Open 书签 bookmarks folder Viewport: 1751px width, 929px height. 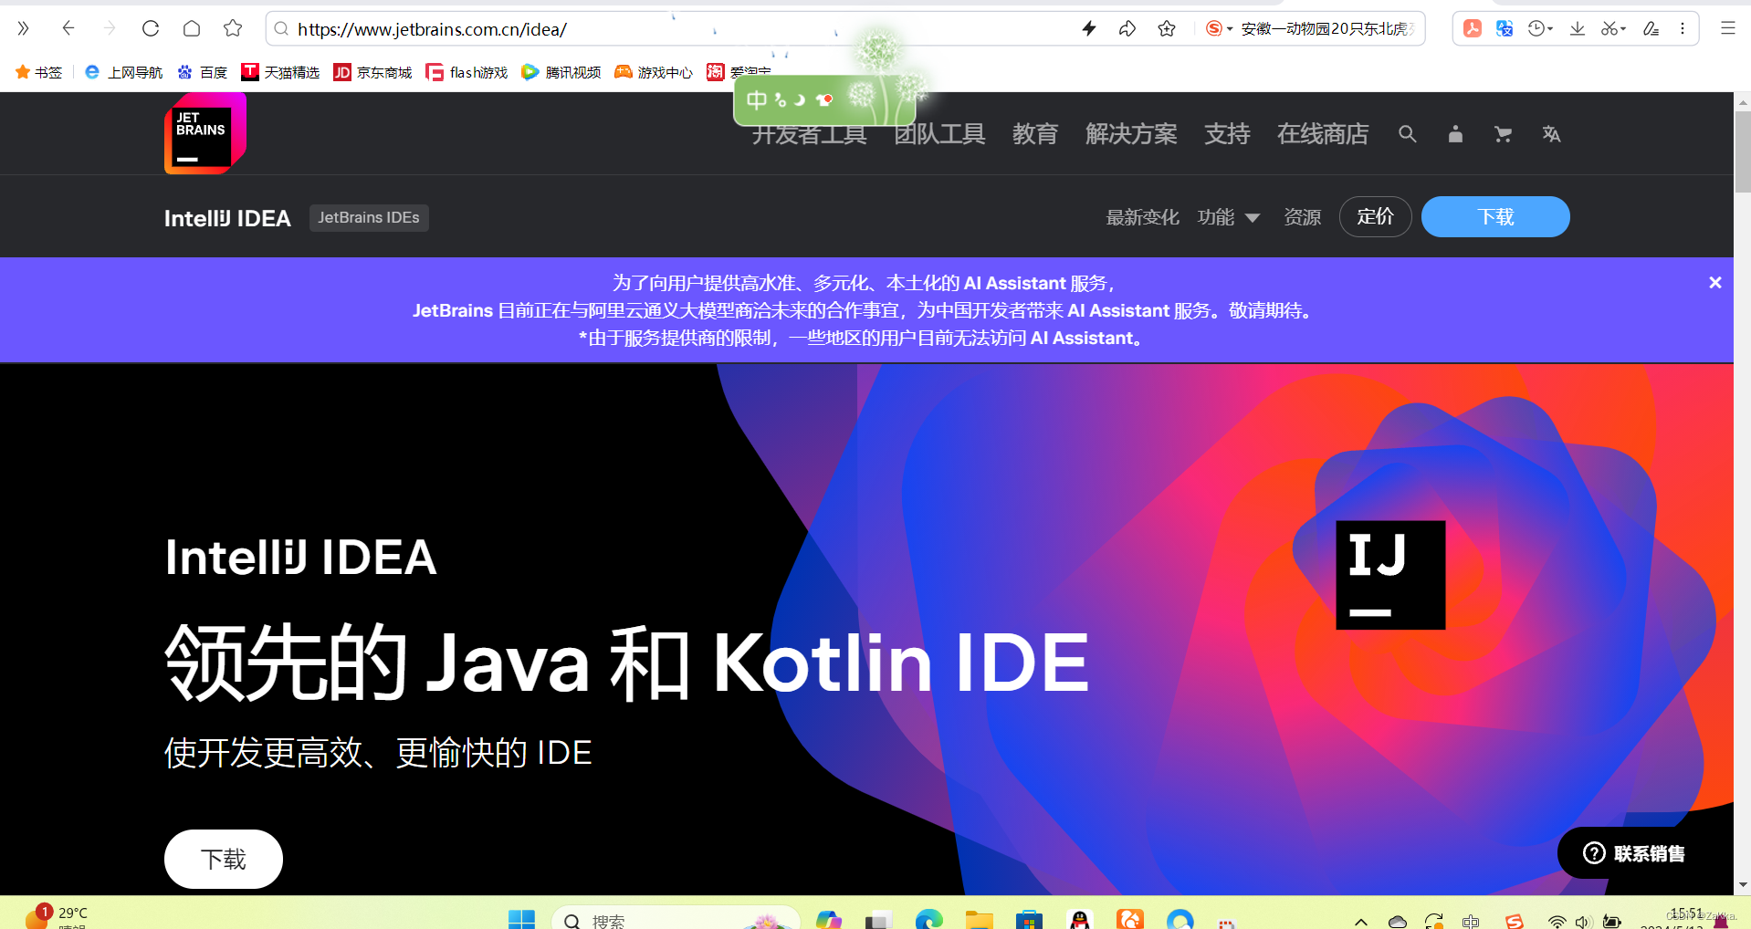(x=38, y=72)
